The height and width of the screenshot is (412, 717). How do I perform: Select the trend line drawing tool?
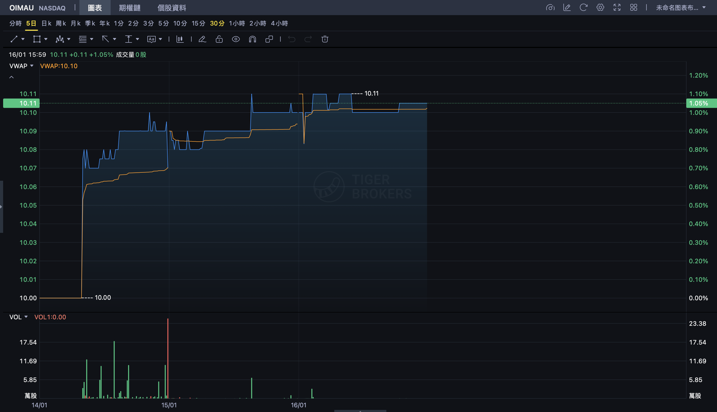pyautogui.click(x=14, y=39)
